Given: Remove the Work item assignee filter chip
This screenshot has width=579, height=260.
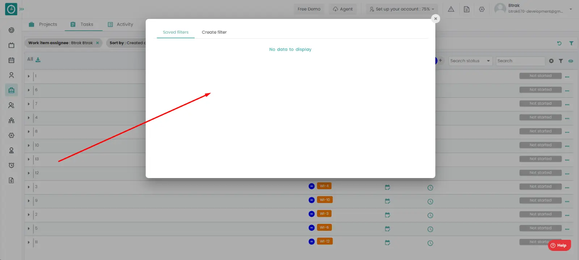Looking at the screenshot, I should pos(97,43).
